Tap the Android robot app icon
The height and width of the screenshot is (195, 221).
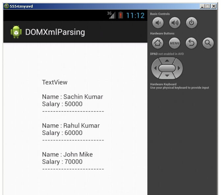tap(16, 32)
